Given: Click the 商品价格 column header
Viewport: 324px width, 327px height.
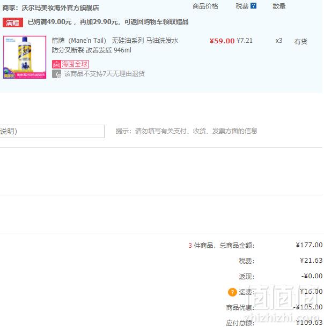Looking at the screenshot, I should pyautogui.click(x=205, y=6).
